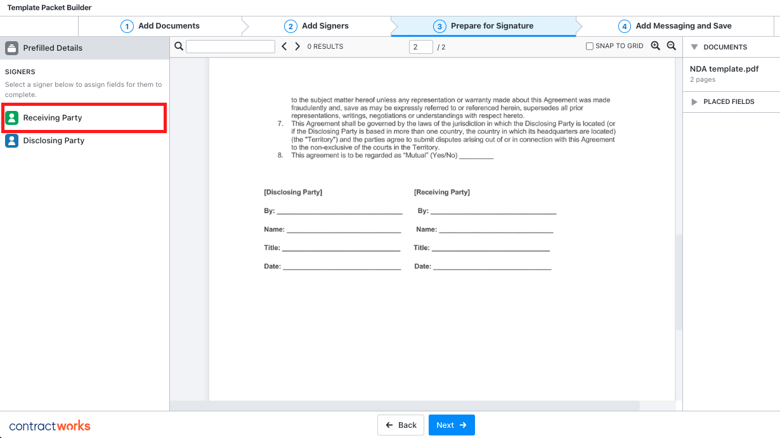Click the page number input field

click(x=420, y=46)
